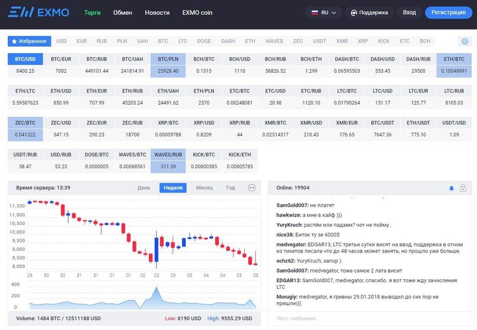Image resolution: width=477 pixels, height=330 pixels.
Task: Click the chat notification bell icon
Action: [452, 188]
